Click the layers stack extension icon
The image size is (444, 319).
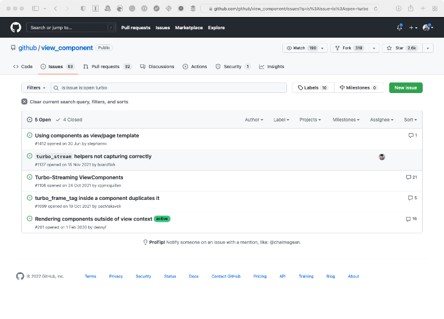[x=193, y=9]
